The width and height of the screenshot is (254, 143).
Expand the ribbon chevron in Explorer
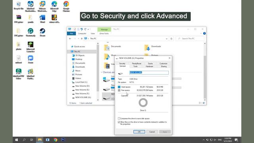point(201,33)
